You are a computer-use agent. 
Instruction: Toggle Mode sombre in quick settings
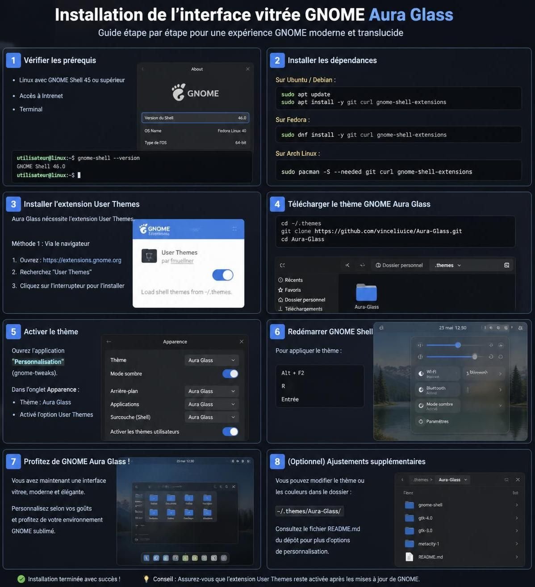pyautogui.click(x=438, y=405)
